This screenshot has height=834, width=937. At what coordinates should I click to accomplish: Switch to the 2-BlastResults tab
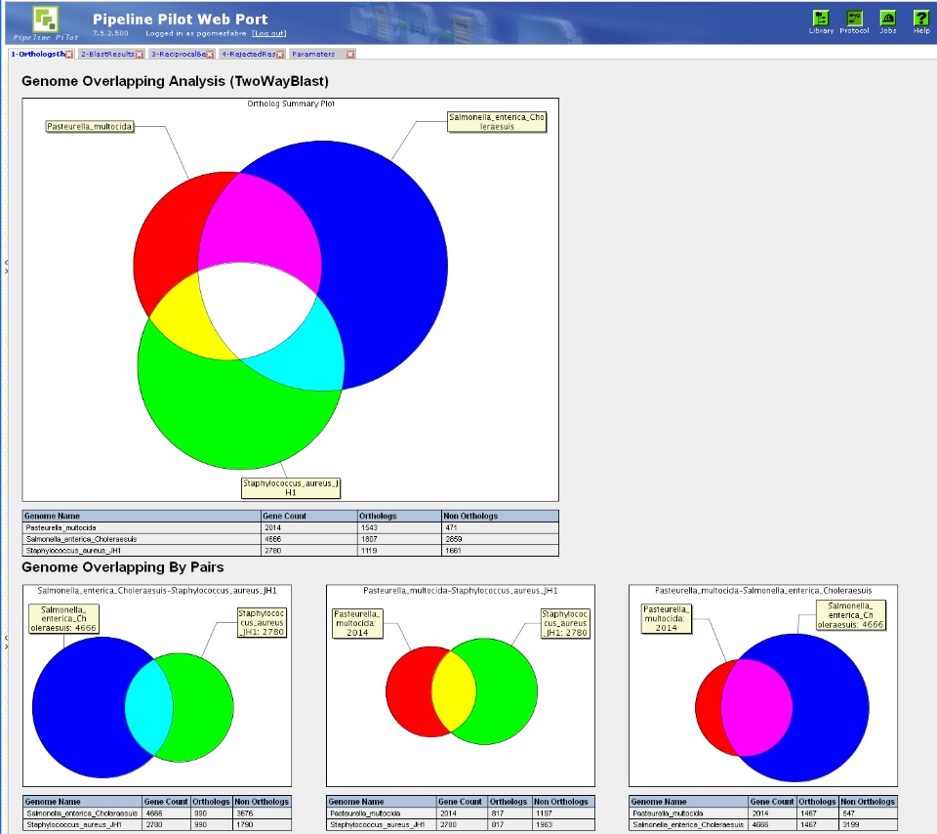coord(107,54)
